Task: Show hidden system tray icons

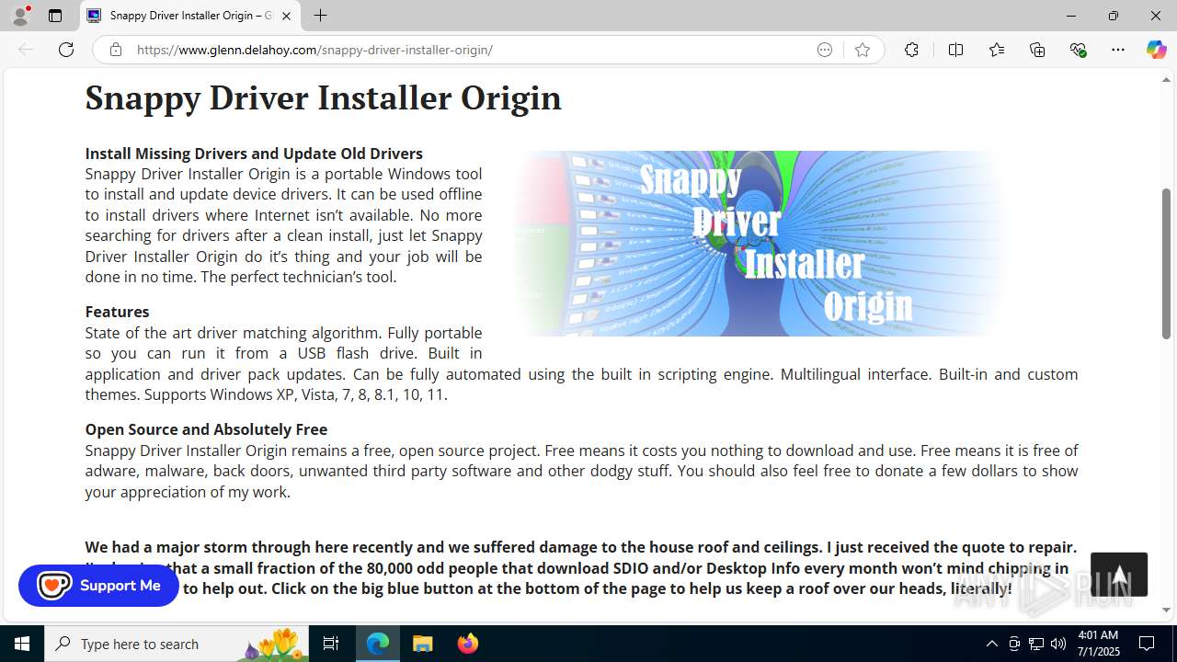Action: click(991, 644)
